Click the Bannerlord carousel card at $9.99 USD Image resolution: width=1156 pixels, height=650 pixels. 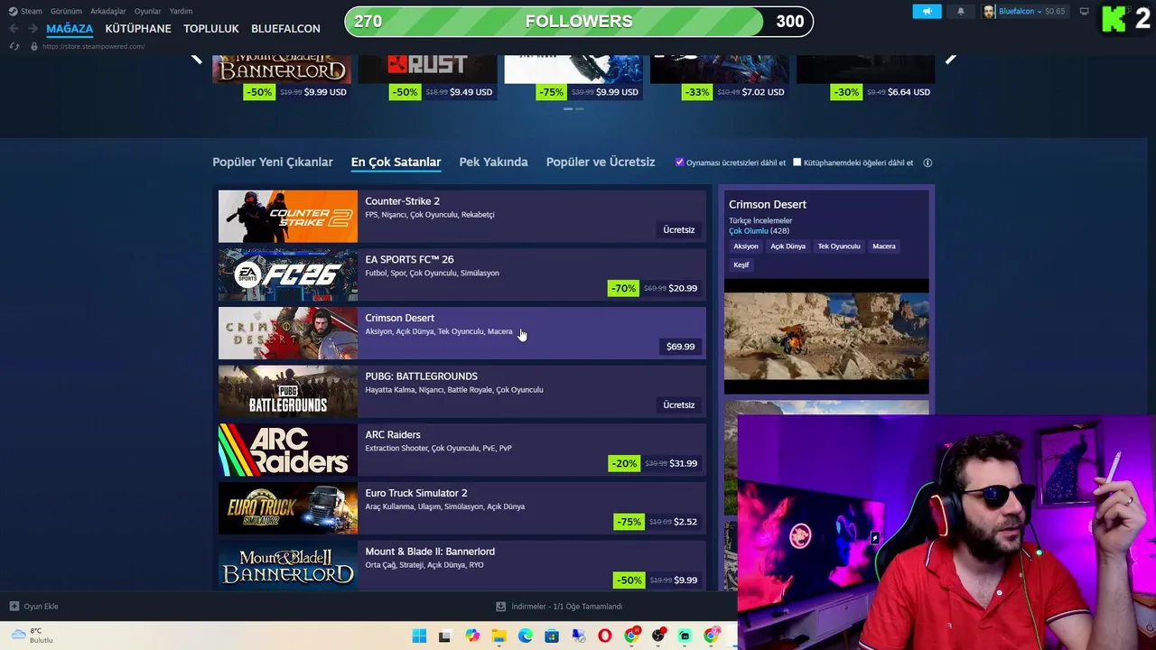coord(280,79)
